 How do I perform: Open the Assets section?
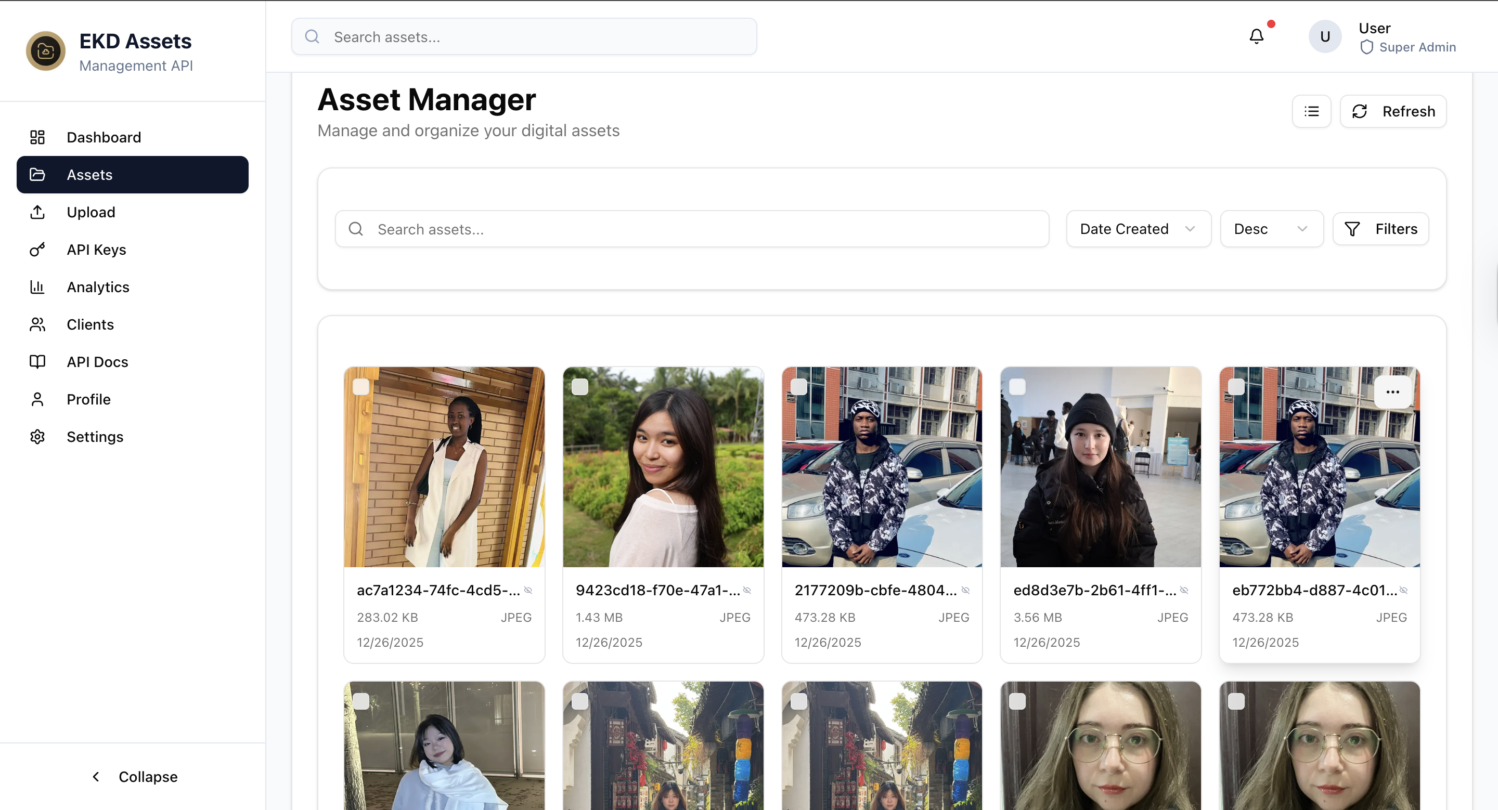coord(133,174)
